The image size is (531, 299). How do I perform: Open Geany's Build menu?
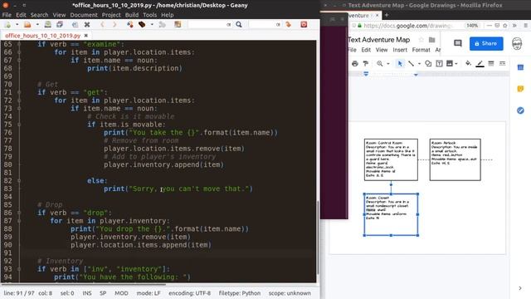click(x=132, y=15)
